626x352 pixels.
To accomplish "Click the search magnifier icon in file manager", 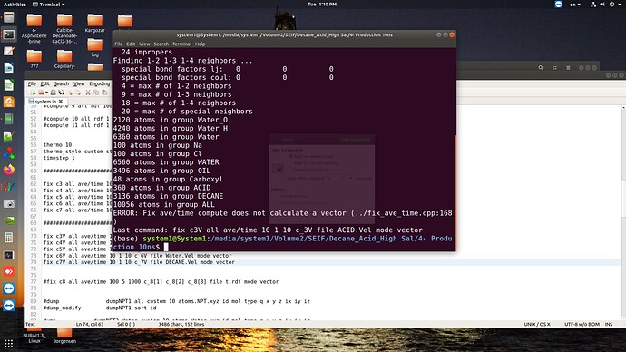I will (x=541, y=68).
